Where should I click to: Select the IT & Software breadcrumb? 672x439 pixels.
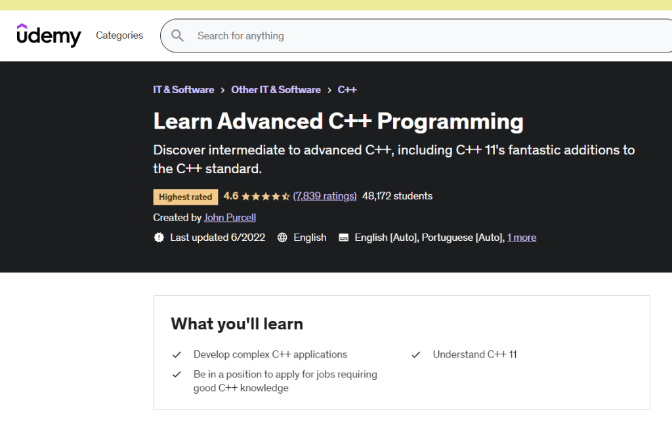(183, 89)
